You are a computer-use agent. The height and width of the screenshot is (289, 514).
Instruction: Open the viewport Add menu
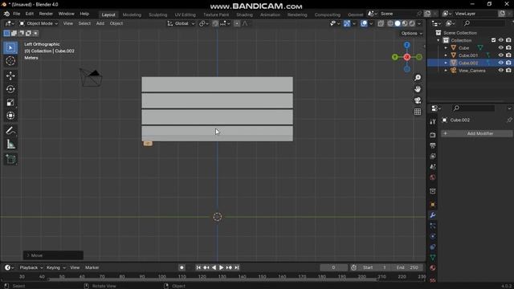(100, 23)
